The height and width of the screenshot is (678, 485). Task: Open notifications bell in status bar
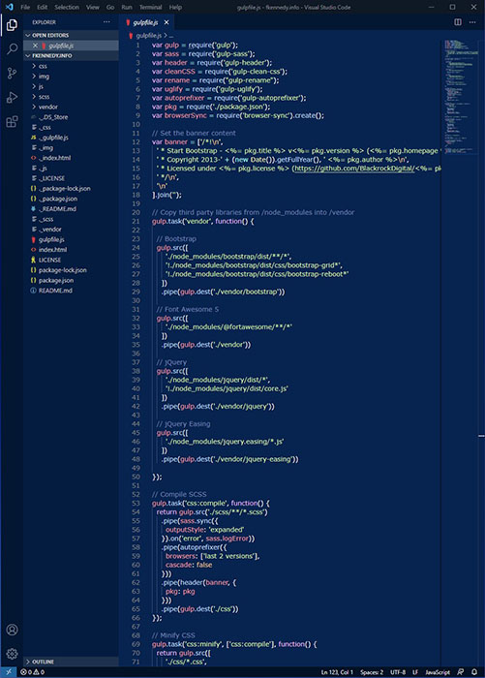(474, 672)
